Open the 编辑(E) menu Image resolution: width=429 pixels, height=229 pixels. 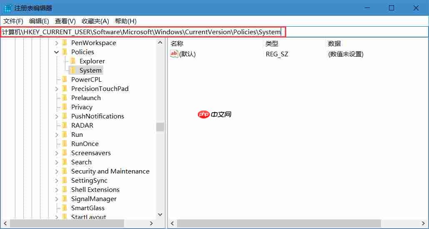39,21
